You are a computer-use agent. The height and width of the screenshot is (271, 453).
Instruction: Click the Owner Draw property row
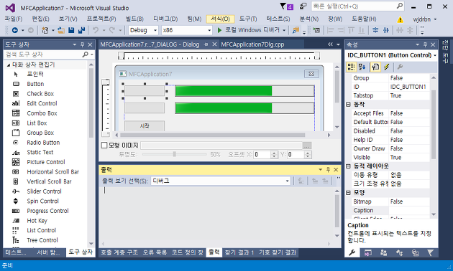(x=390, y=148)
